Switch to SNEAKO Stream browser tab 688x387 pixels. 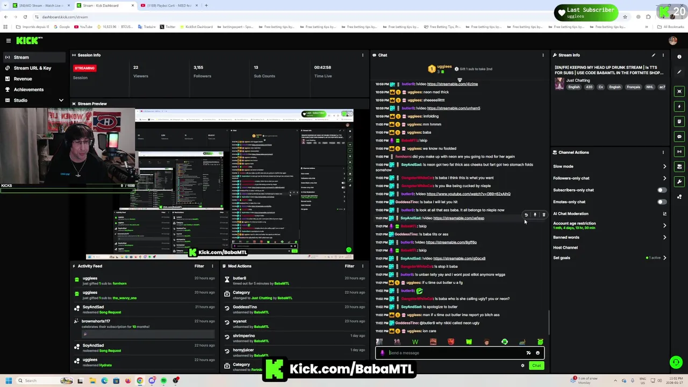(41, 5)
